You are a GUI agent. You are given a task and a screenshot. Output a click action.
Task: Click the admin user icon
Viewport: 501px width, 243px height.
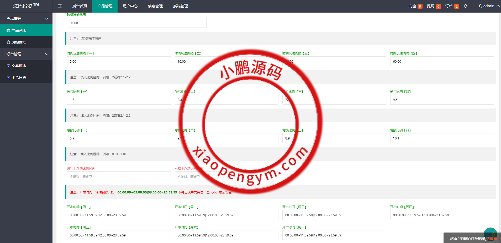click(480, 6)
